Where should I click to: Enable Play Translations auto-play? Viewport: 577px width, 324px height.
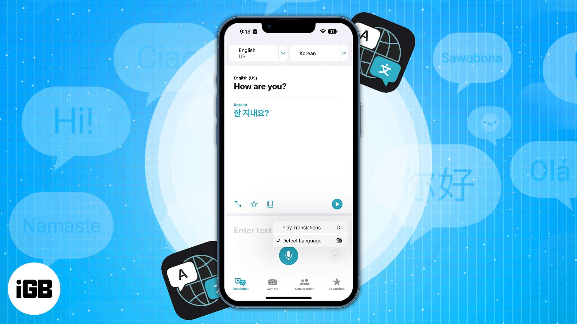pos(309,227)
